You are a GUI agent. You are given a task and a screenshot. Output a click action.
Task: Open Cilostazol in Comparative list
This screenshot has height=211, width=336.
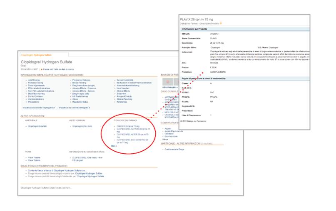pyautogui.click(x=169, y=134)
